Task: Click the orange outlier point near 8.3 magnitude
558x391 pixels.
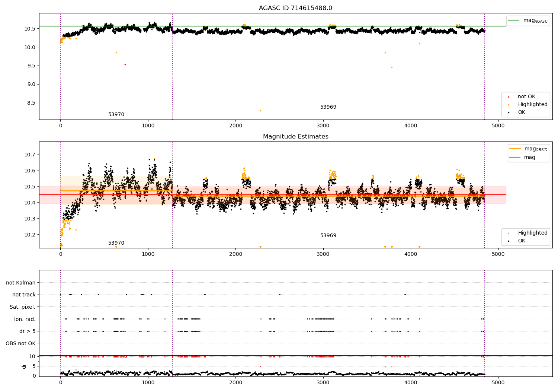Action: (x=260, y=111)
